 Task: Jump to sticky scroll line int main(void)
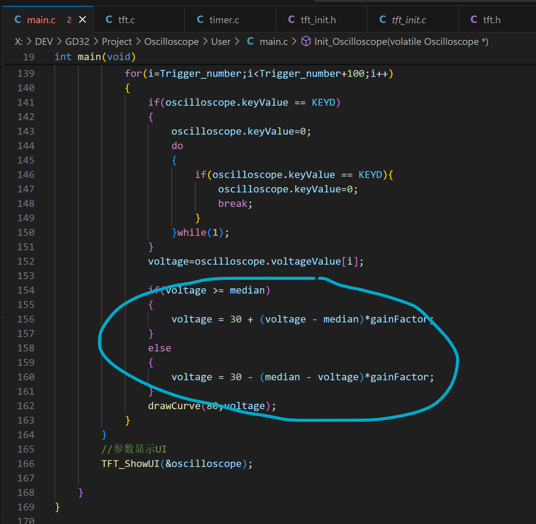coord(95,57)
